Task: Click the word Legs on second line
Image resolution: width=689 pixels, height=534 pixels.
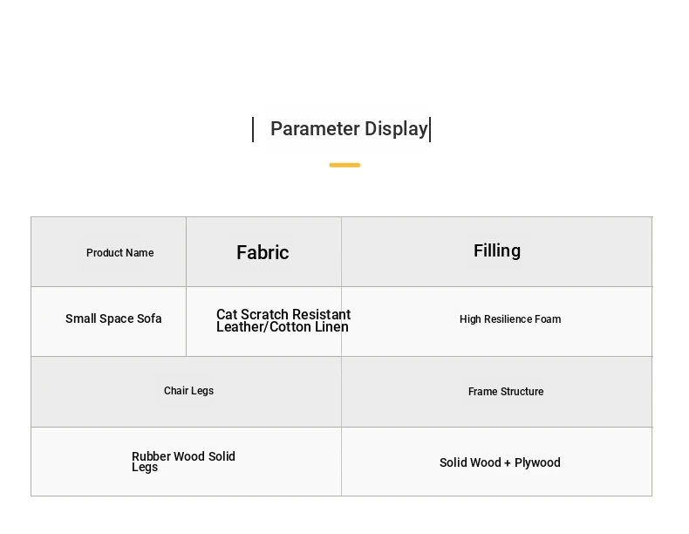Action: [x=145, y=467]
